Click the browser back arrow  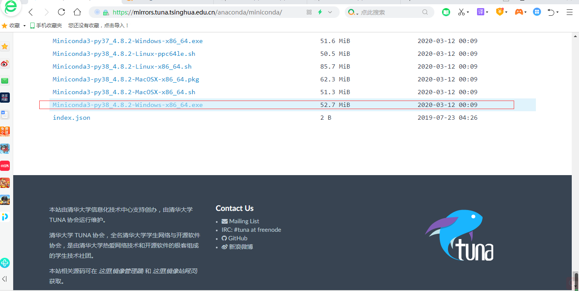(x=31, y=12)
